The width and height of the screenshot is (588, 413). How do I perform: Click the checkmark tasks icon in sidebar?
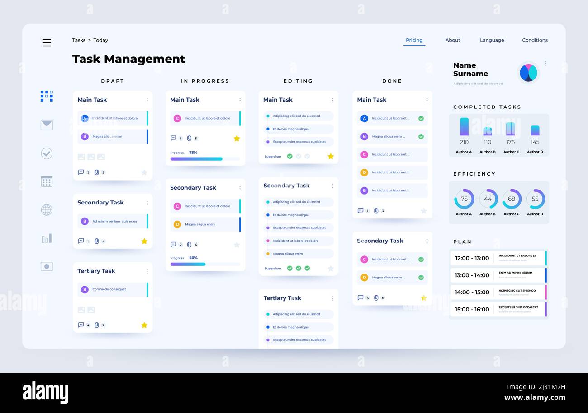click(47, 153)
